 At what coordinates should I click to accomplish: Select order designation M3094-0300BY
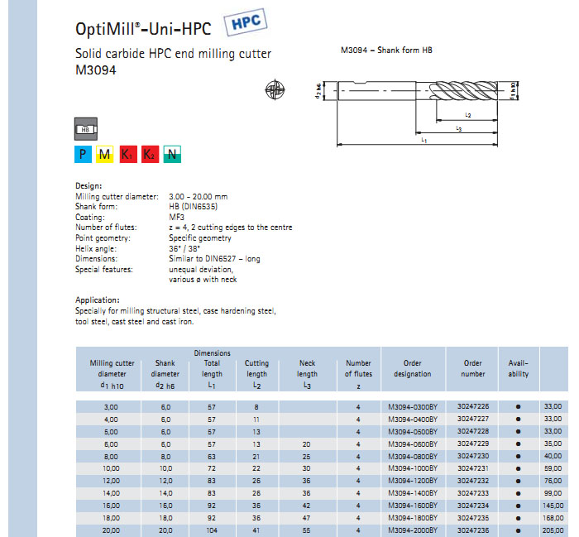pos(412,406)
